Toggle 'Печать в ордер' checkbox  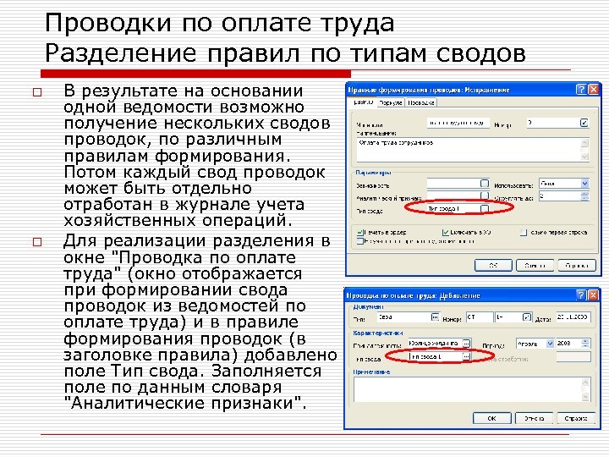tap(360, 233)
